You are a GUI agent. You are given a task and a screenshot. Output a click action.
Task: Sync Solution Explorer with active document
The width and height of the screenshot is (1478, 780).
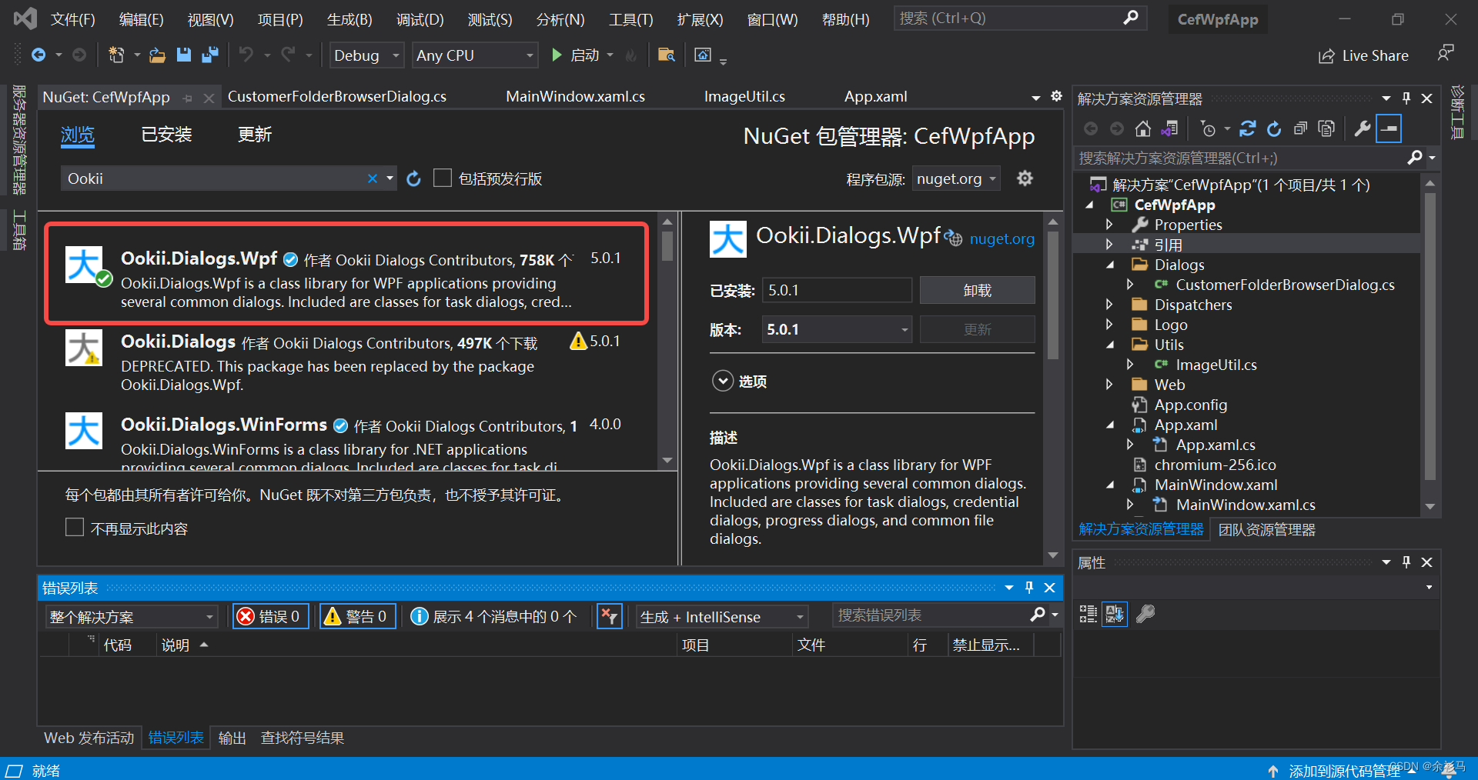point(1169,128)
